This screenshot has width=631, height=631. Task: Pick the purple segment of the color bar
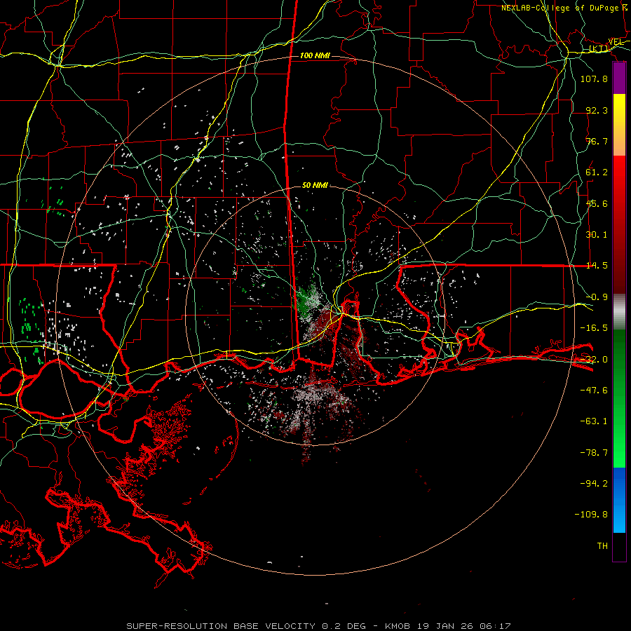pos(619,79)
